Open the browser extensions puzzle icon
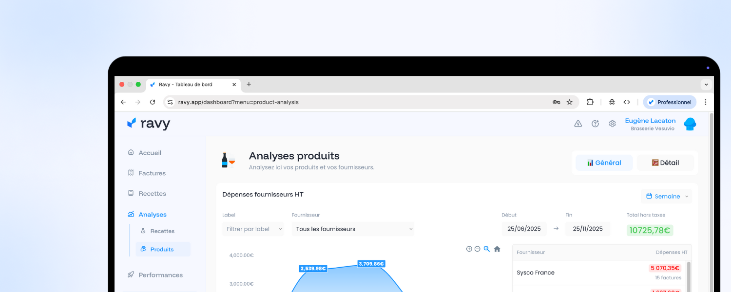Image resolution: width=731 pixels, height=292 pixels. tap(590, 102)
